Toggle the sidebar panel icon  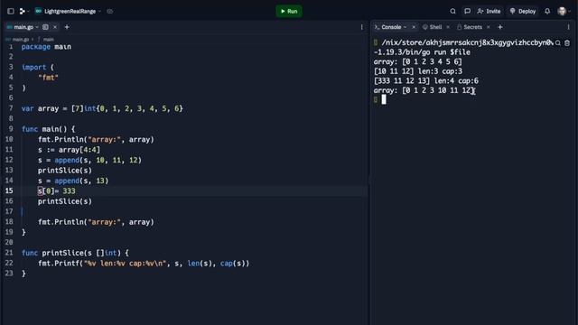(x=11, y=11)
